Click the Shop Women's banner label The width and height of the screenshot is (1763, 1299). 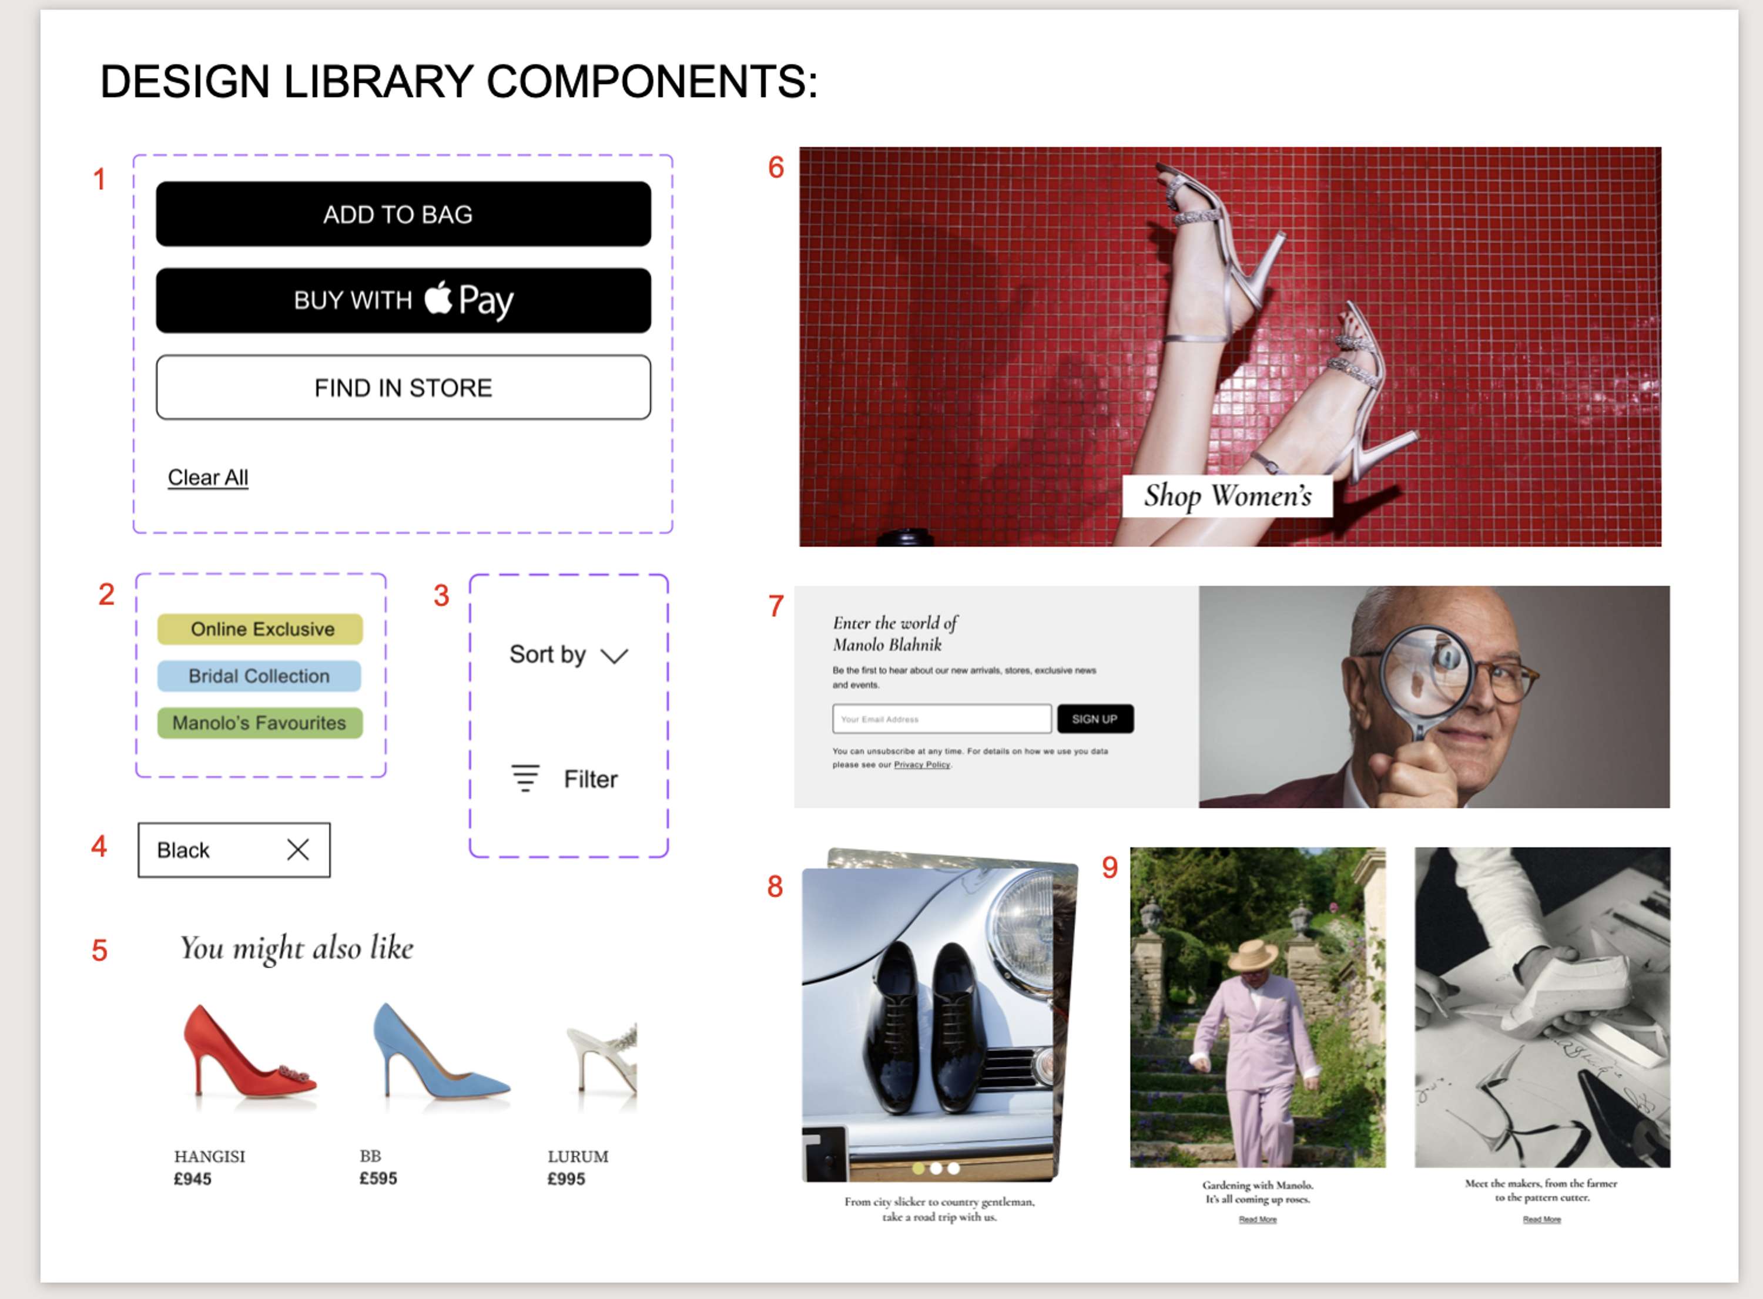point(1228,496)
